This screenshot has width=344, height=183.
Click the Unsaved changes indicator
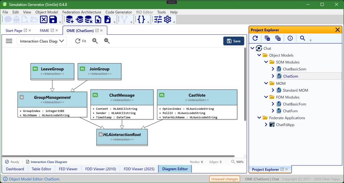(x=224, y=179)
